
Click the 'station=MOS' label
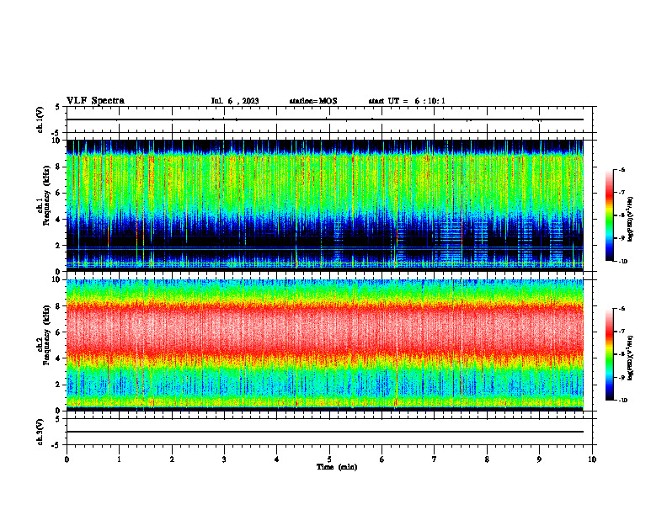[x=313, y=101]
